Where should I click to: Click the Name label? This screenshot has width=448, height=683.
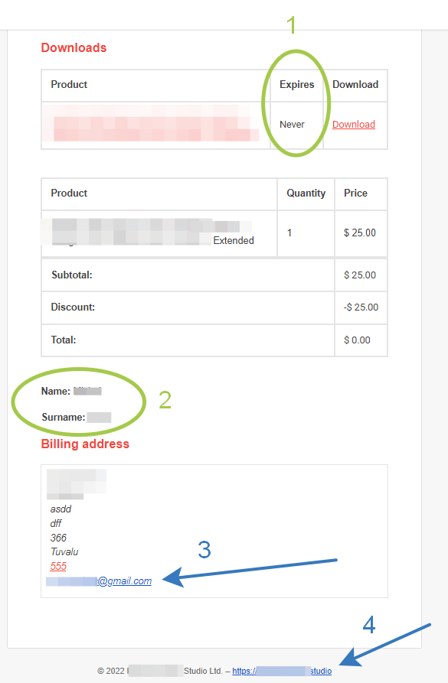point(55,391)
